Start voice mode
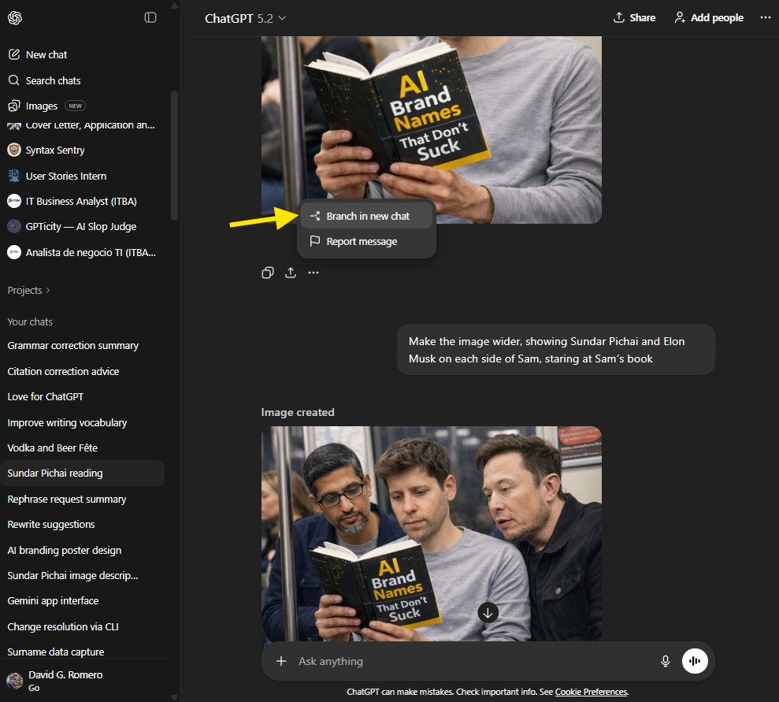This screenshot has width=779, height=702. coord(695,661)
